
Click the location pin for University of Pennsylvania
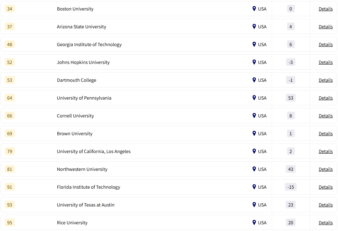point(254,98)
